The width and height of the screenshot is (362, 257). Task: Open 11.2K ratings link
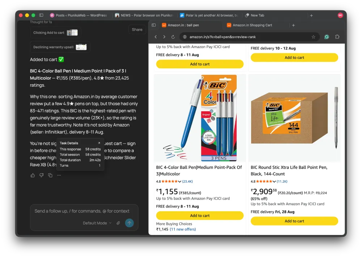click(282, 181)
